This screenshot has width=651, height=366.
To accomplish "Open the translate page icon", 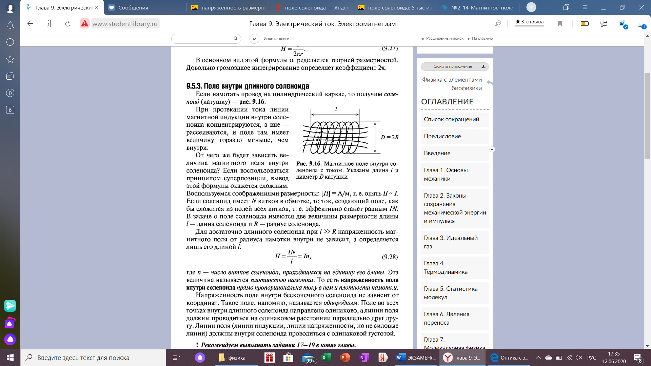I will point(603,23).
